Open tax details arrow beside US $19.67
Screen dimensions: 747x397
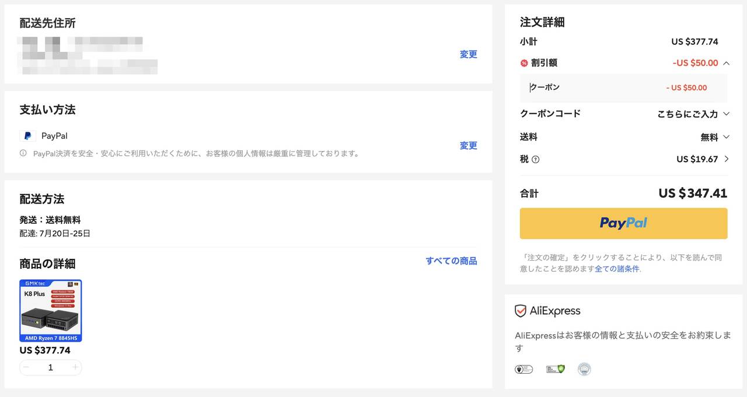726,159
